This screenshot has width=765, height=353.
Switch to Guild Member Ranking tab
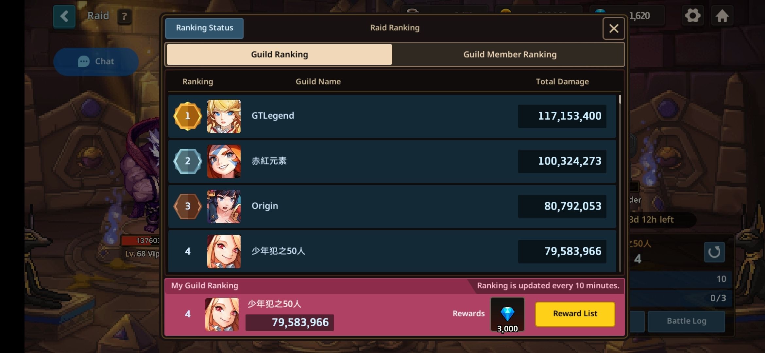coord(510,55)
